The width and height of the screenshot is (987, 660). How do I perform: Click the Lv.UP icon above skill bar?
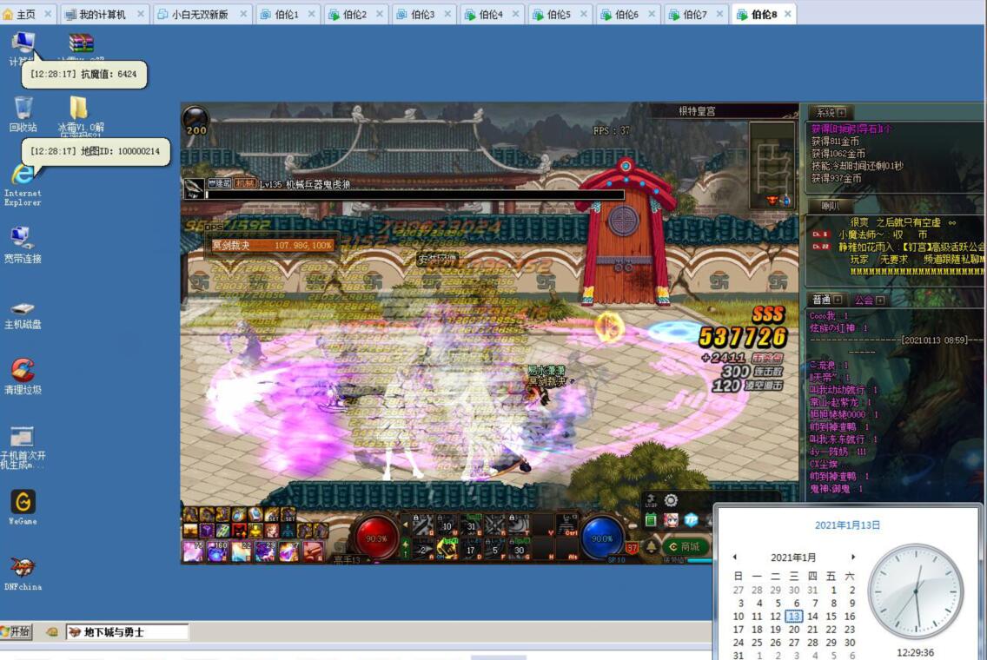coord(652,500)
